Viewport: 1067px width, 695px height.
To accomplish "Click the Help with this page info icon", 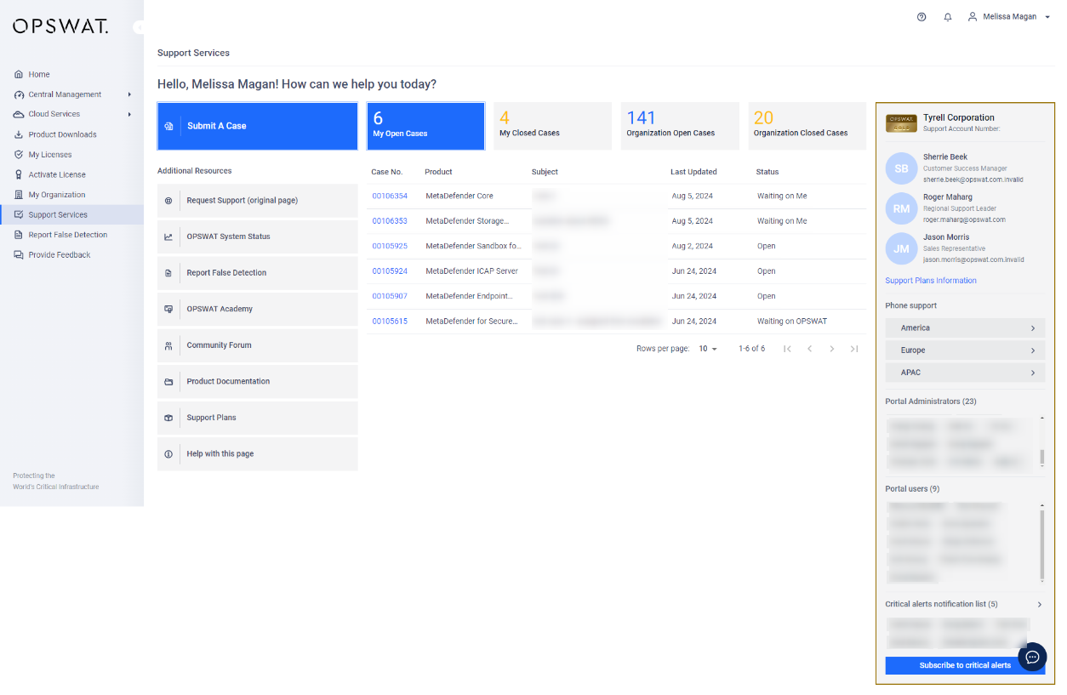I will pyautogui.click(x=168, y=454).
